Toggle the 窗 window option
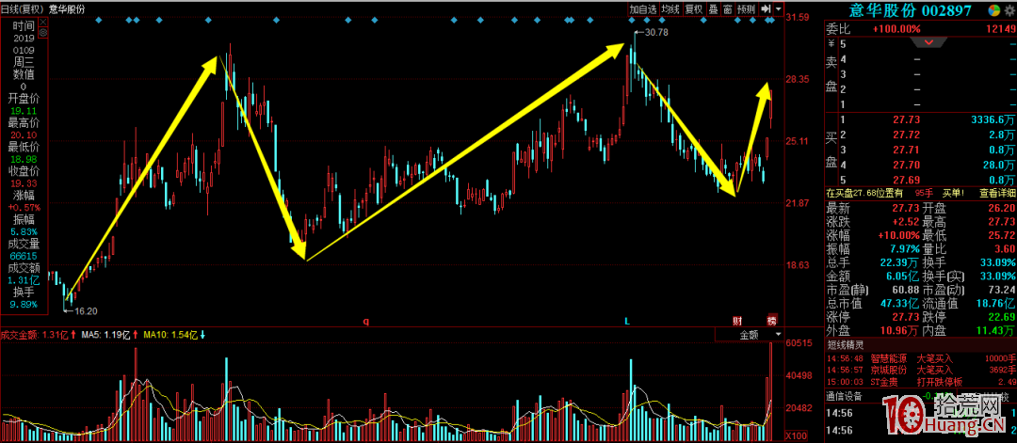Viewport: 1017px width, 443px height. [727, 9]
